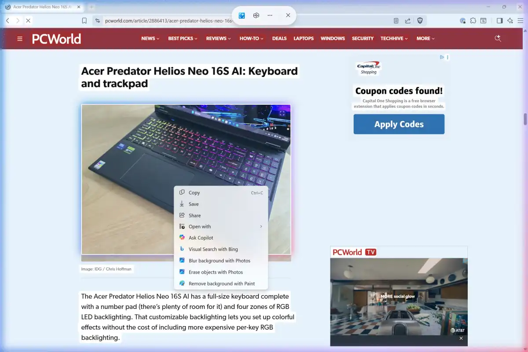The width and height of the screenshot is (528, 352).
Task: Select Visual Search with Bing
Action: (x=221, y=249)
